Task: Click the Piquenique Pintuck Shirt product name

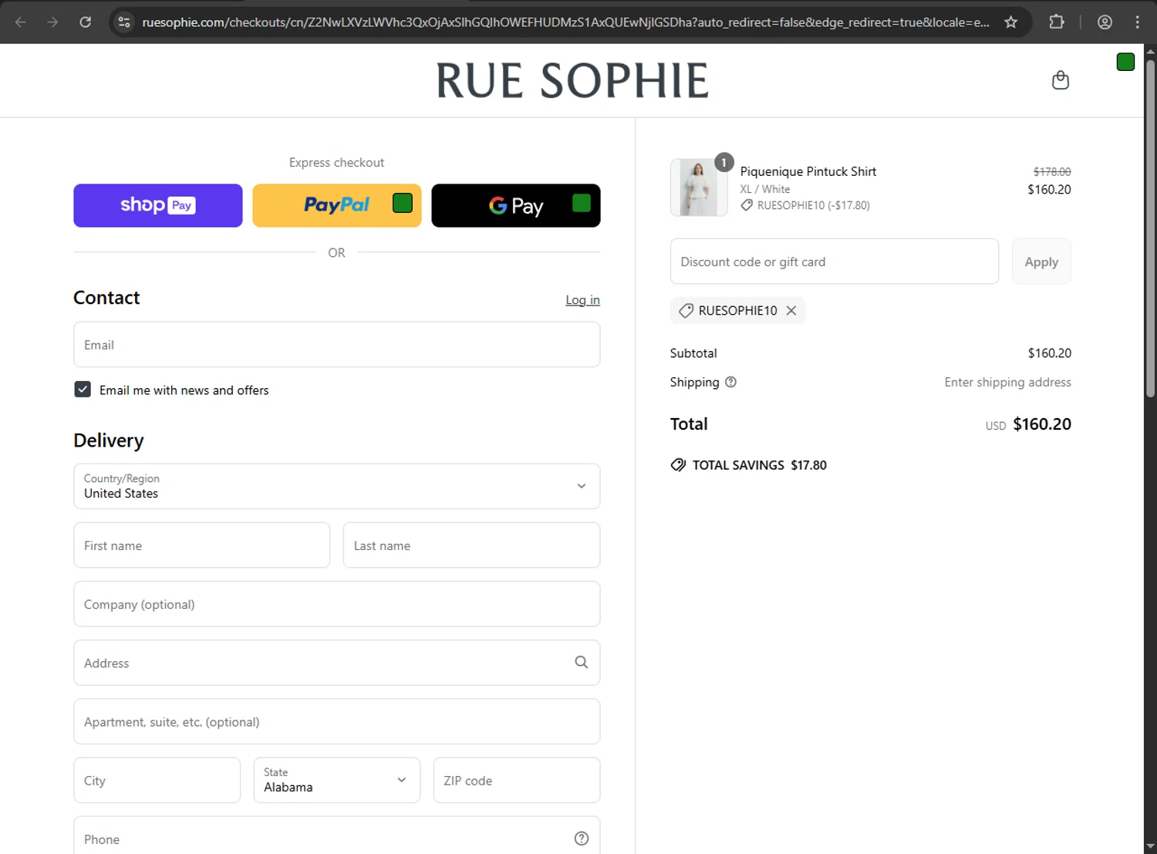Action: 808,171
